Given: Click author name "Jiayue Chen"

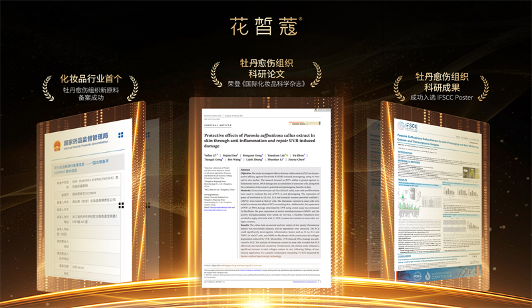Looking at the screenshot, I should (296, 159).
